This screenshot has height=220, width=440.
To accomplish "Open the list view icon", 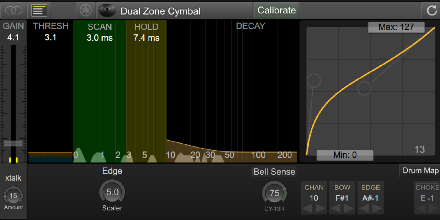I will [39, 11].
